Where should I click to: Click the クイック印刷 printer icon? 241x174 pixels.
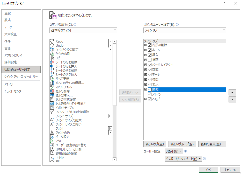tap(52, 54)
